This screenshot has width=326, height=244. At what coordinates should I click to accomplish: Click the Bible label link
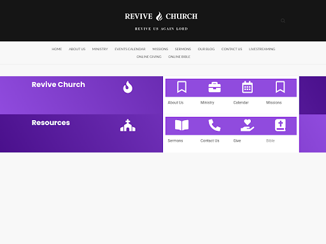(271, 140)
